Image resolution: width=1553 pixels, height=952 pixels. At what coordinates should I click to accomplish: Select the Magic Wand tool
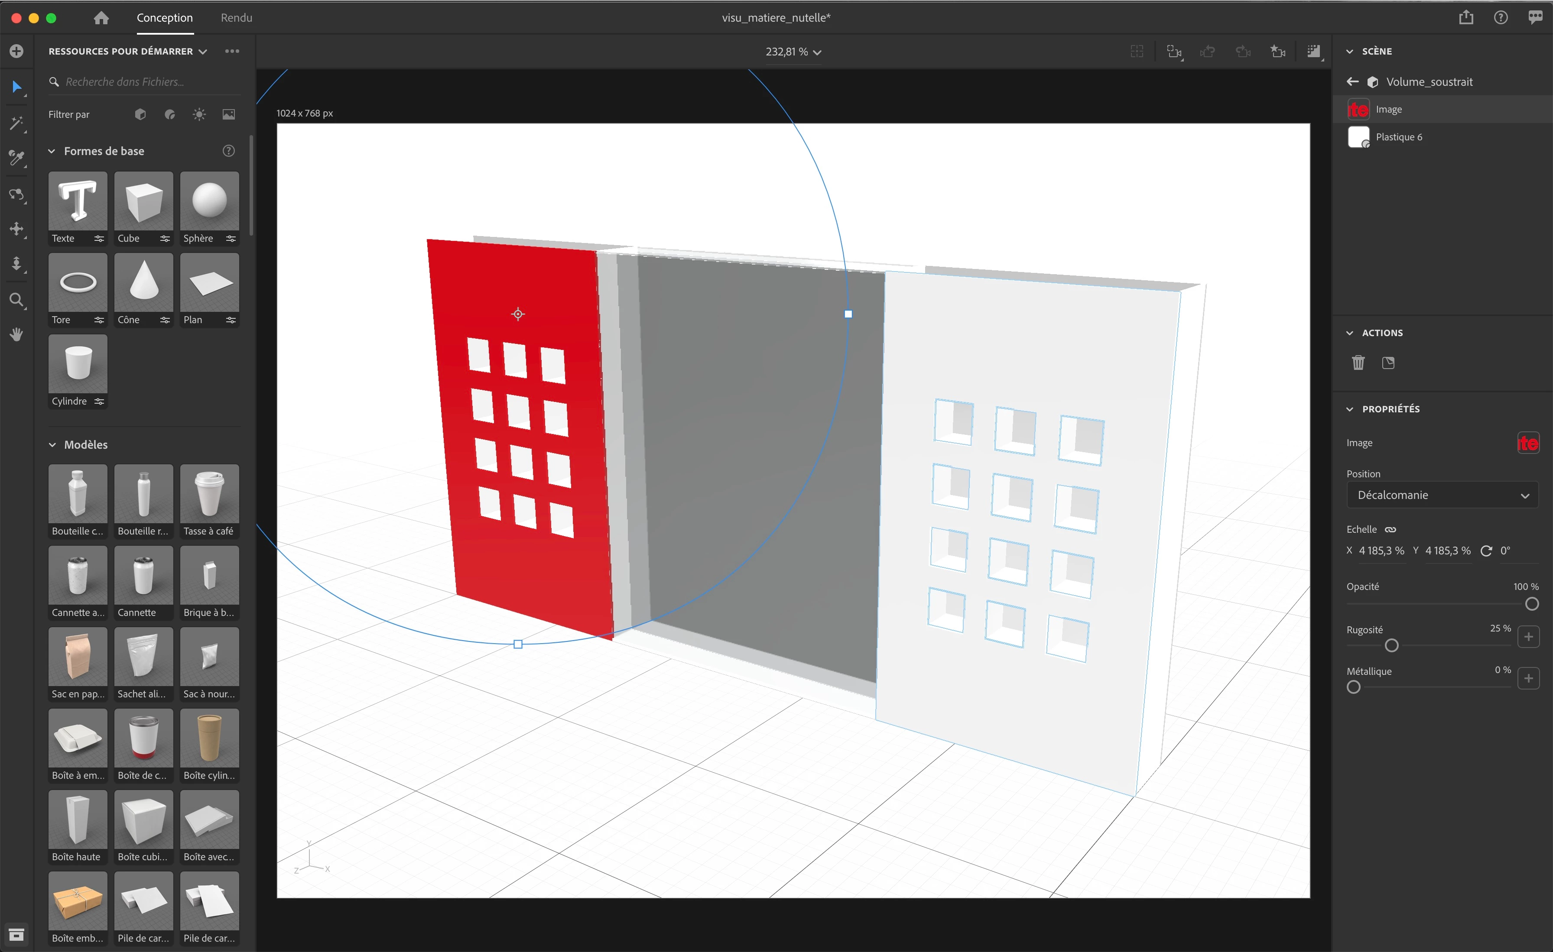tap(16, 123)
